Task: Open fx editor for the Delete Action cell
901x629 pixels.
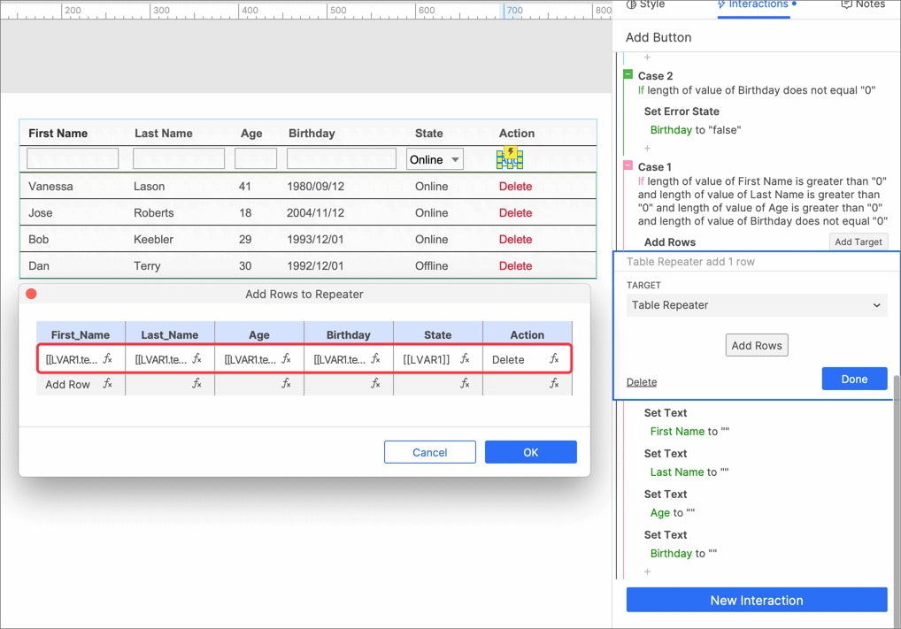Action: [x=554, y=359]
